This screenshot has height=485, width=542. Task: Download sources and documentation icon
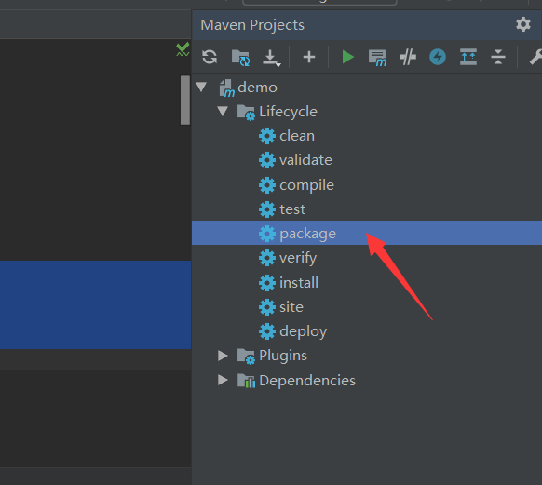pos(271,58)
